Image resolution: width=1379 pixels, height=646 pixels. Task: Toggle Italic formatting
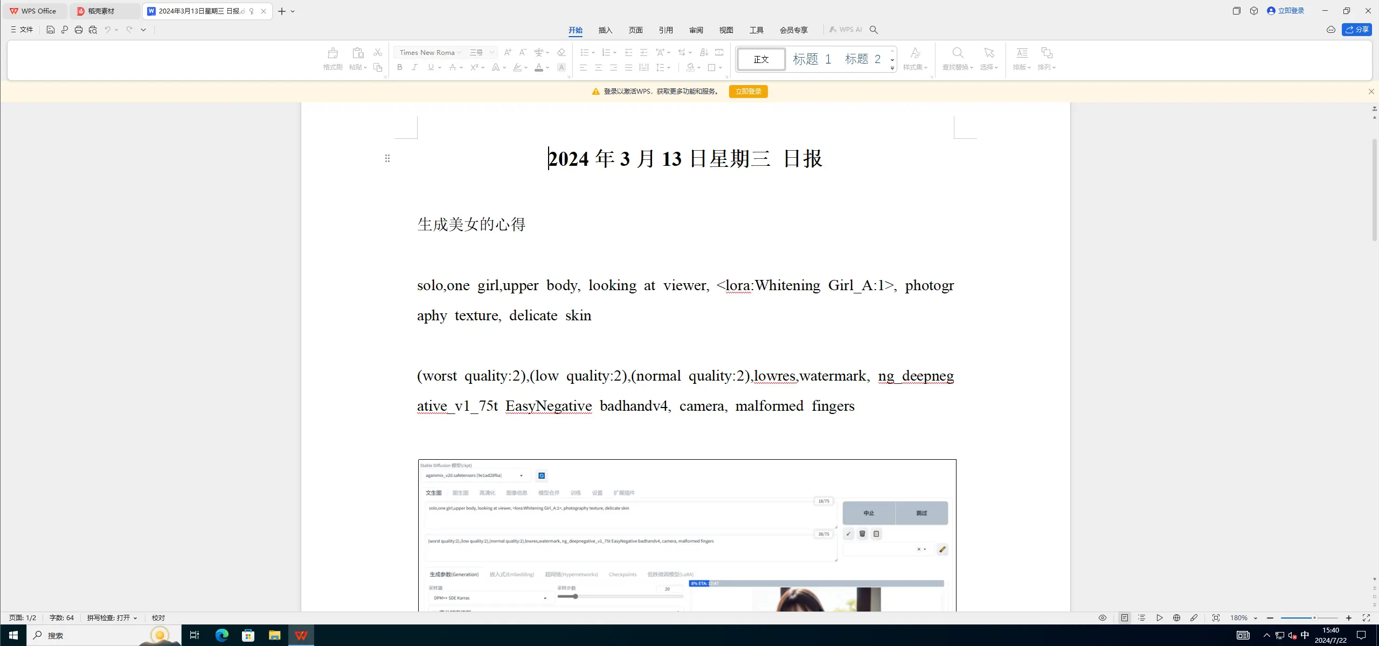(414, 67)
